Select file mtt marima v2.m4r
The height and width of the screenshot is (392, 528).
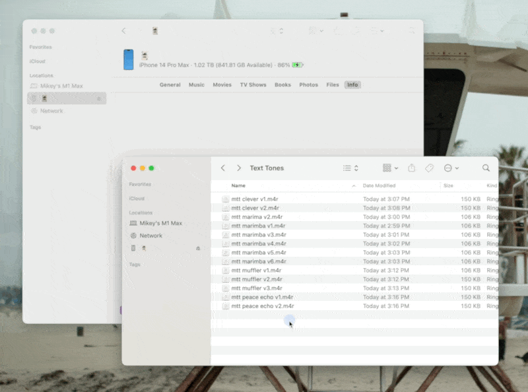pos(257,217)
